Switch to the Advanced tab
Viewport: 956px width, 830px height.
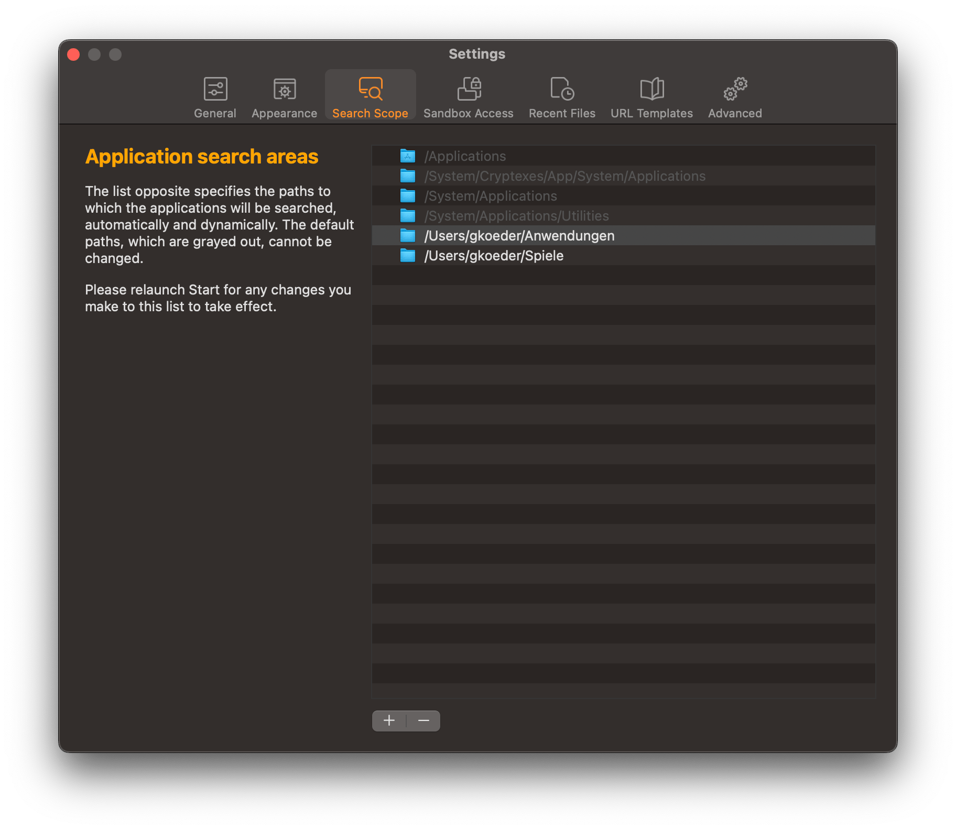[735, 98]
